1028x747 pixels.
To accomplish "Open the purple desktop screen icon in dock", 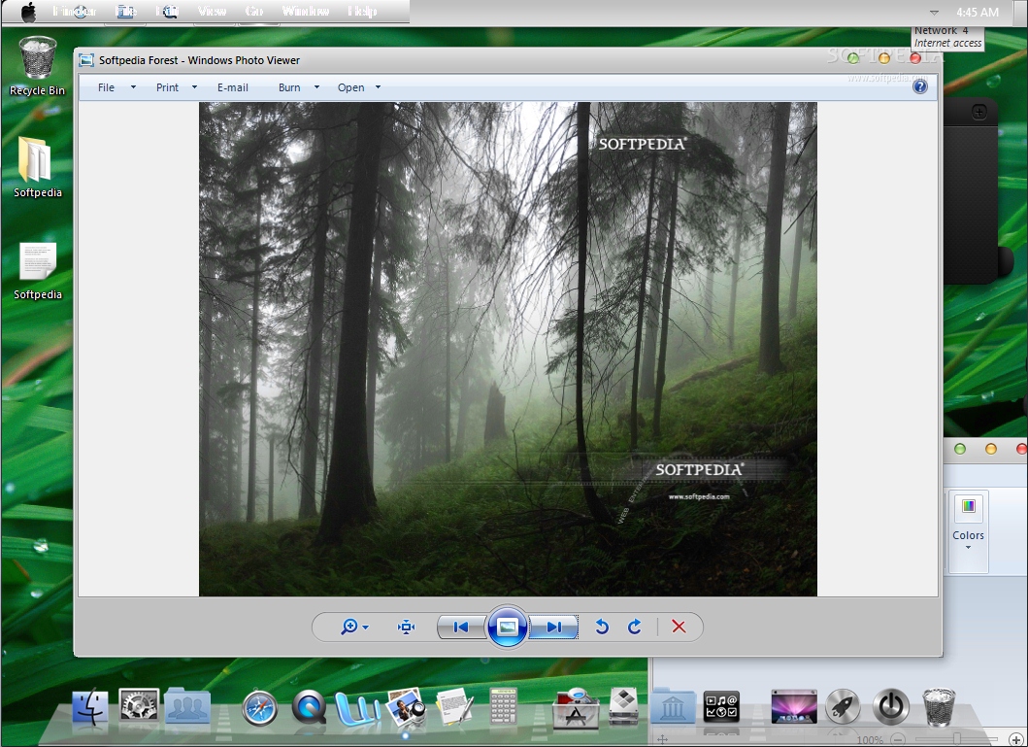I will coord(794,706).
